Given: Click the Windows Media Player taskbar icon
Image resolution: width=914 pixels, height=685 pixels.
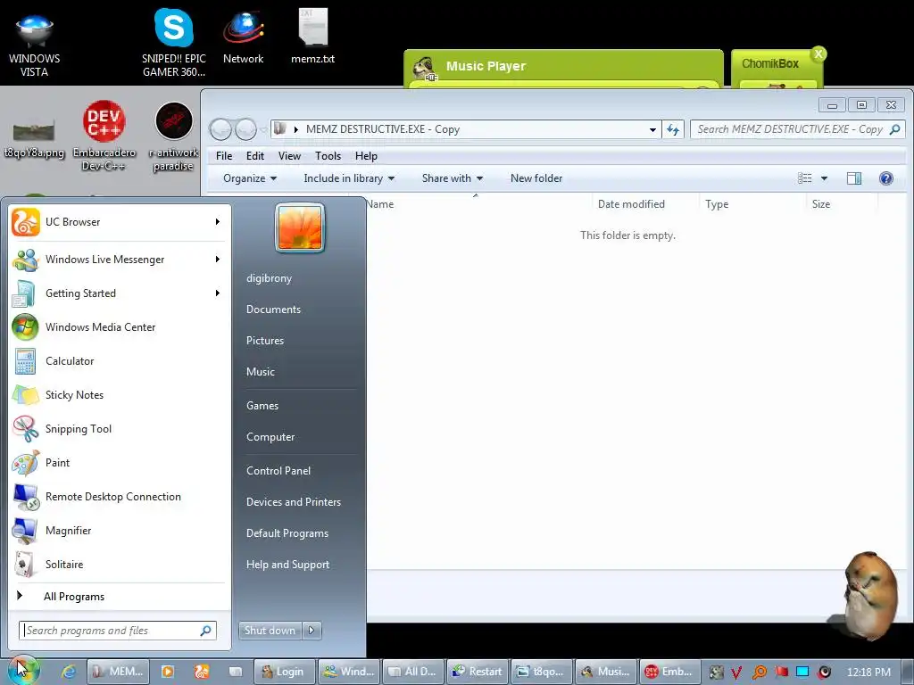Looking at the screenshot, I should [x=168, y=672].
